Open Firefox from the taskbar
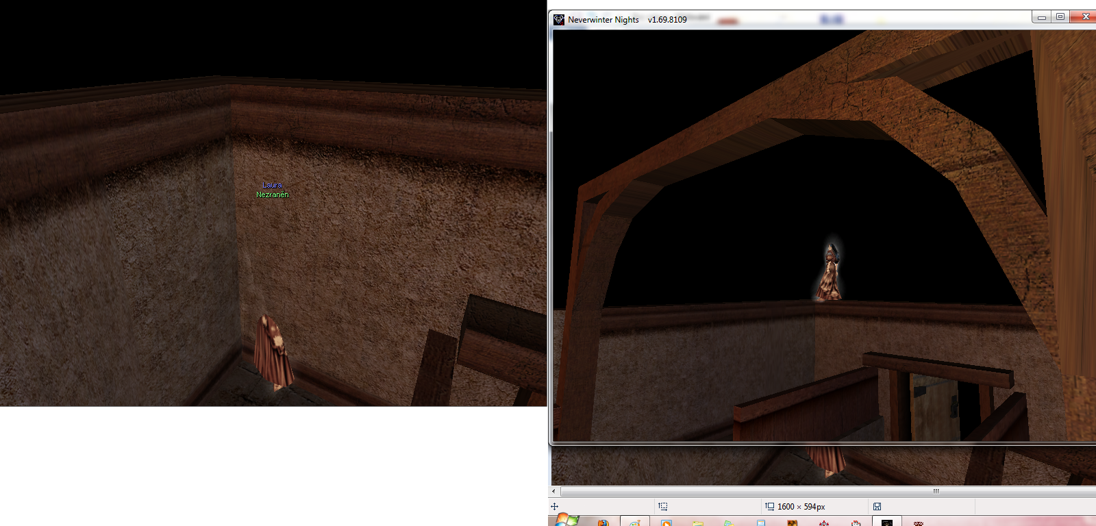Screen dimensions: 1096x526 tap(603, 523)
